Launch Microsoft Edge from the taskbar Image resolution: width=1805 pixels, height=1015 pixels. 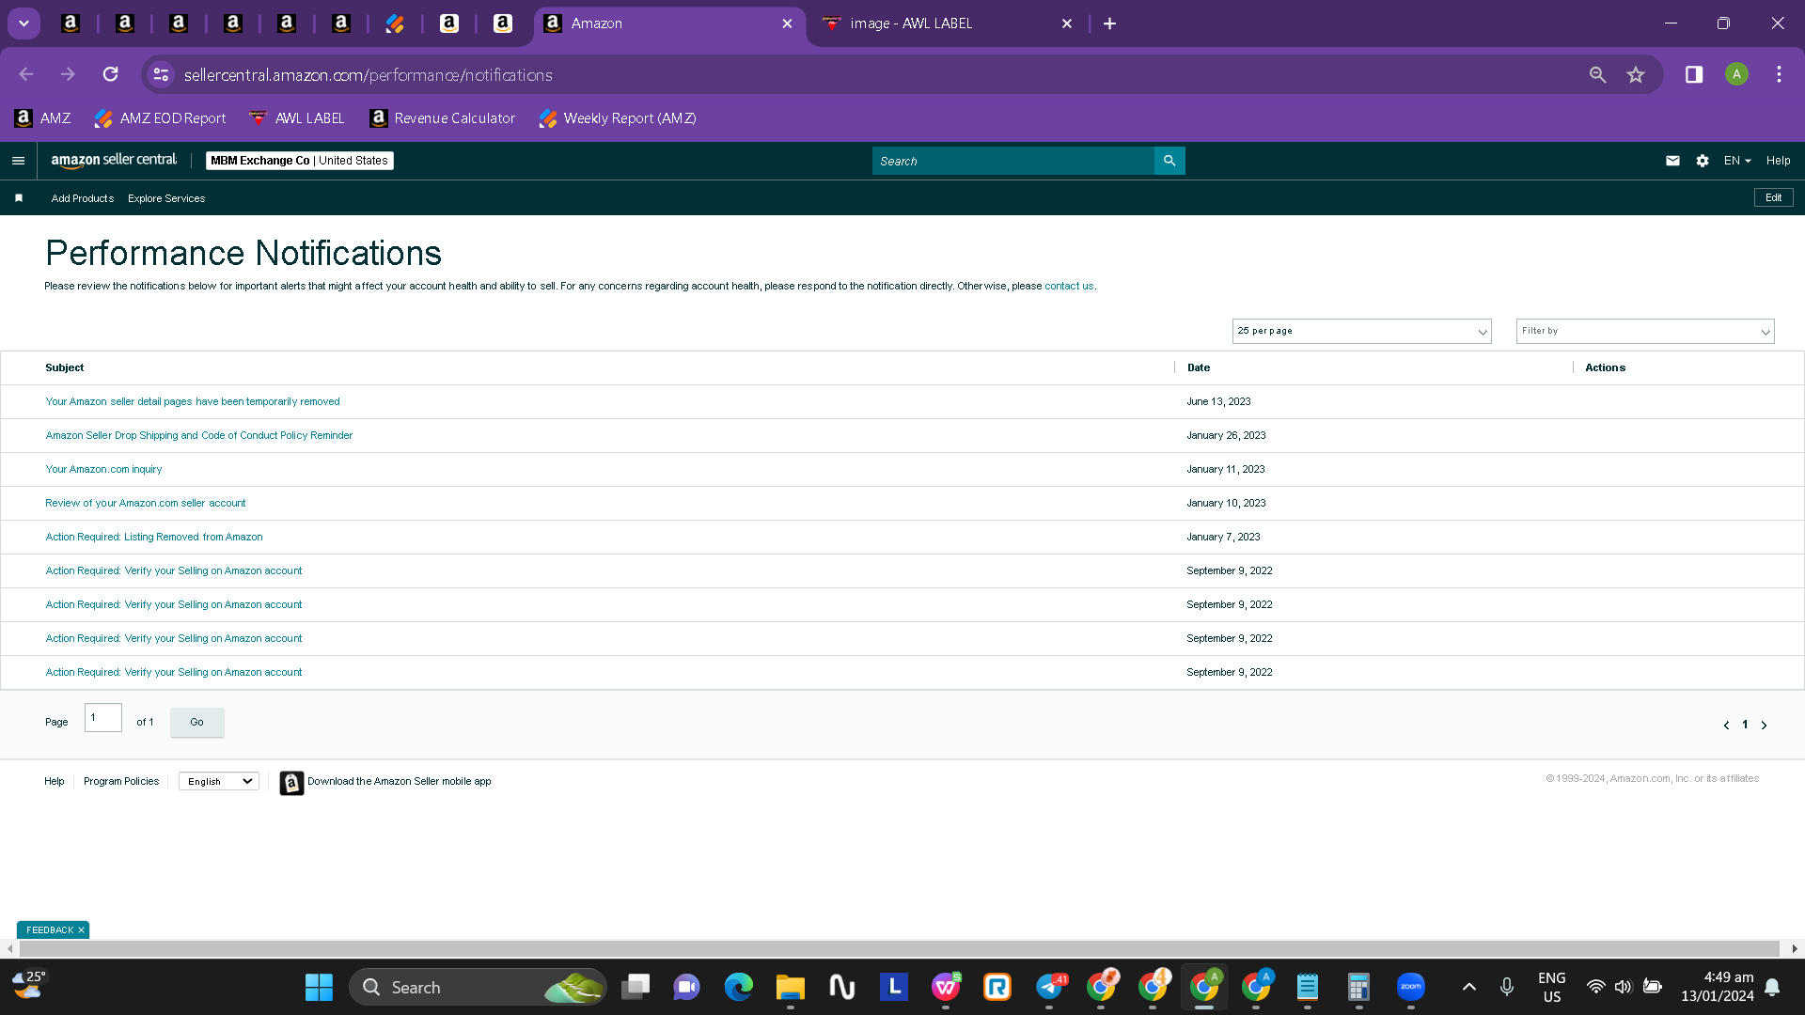click(738, 987)
